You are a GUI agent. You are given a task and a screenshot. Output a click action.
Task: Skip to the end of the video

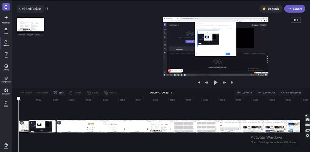pyautogui.click(x=232, y=83)
